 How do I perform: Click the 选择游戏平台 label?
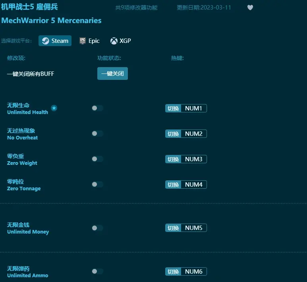click(16, 41)
